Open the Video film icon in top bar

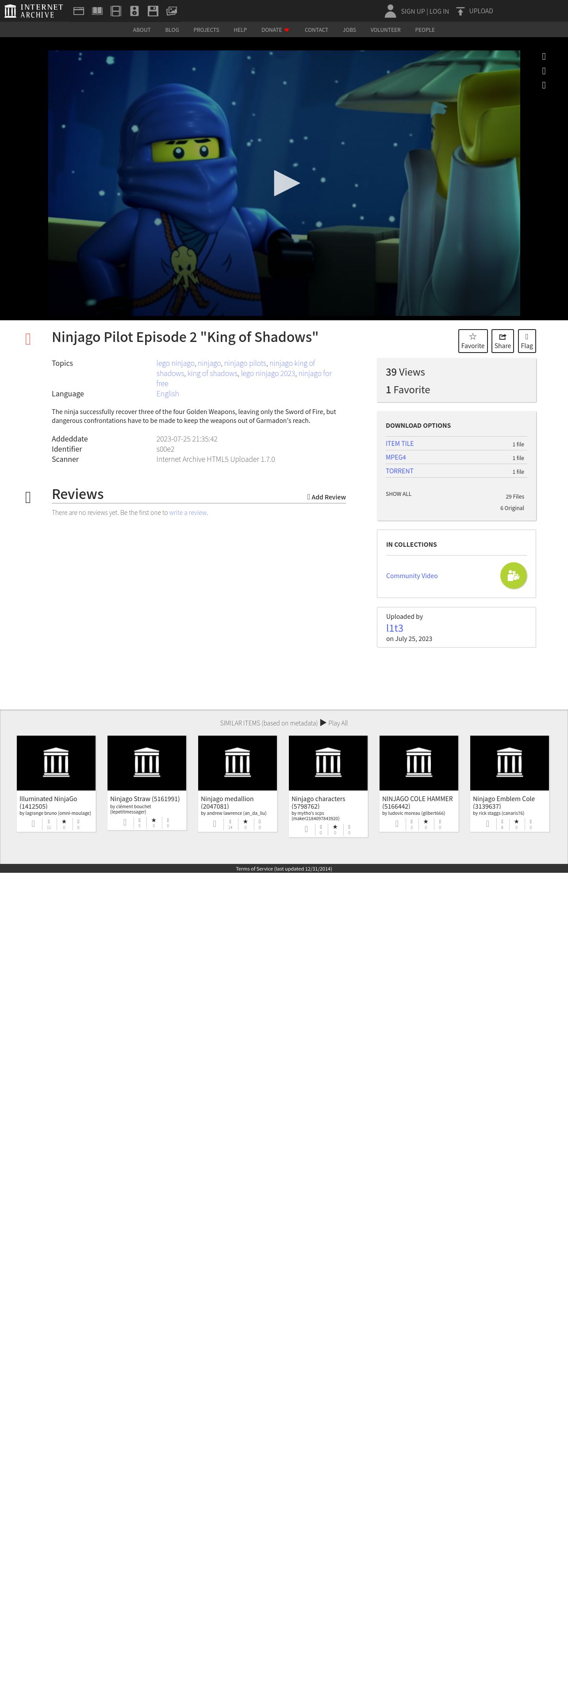[116, 11]
